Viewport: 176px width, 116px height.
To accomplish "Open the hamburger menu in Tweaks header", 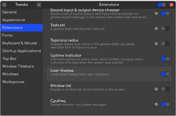I will pyautogui.click(x=39, y=5).
